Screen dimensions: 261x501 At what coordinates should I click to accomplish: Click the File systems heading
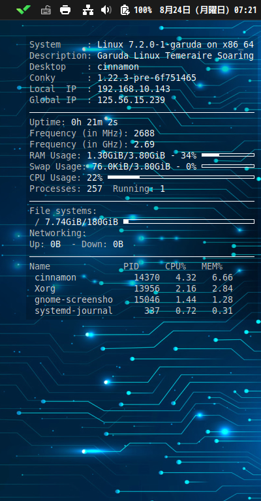(63, 211)
